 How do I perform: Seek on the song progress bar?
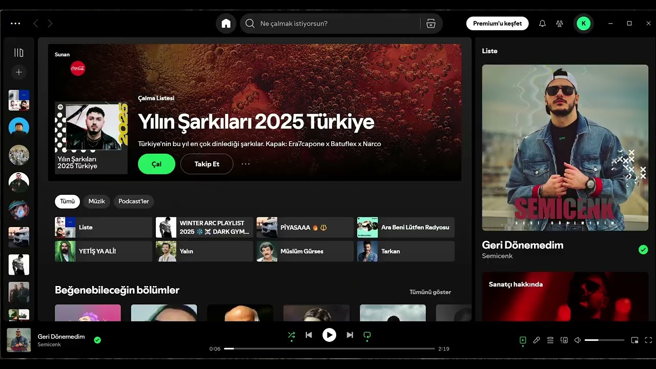click(x=330, y=348)
